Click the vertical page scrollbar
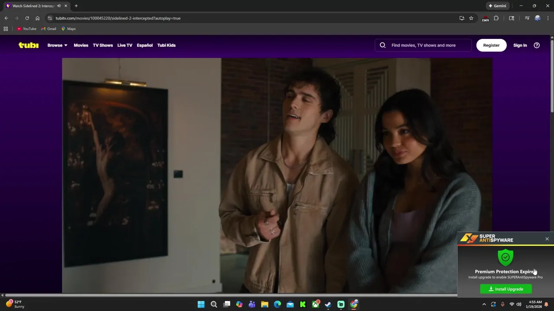 pyautogui.click(x=552, y=75)
